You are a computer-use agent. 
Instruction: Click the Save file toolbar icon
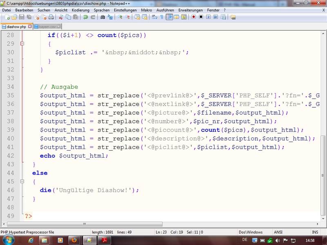point(22,17)
